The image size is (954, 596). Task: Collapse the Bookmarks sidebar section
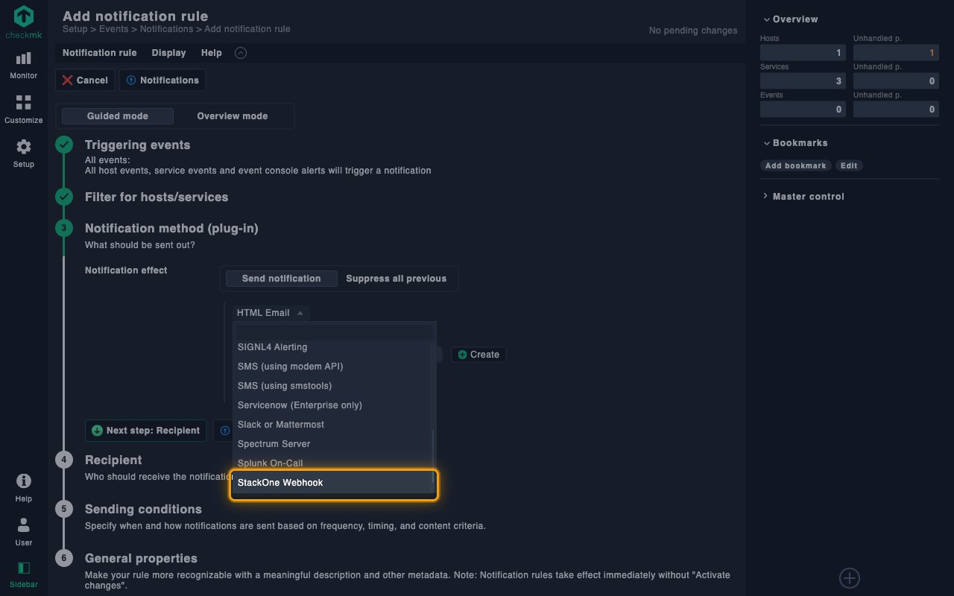tap(795, 143)
